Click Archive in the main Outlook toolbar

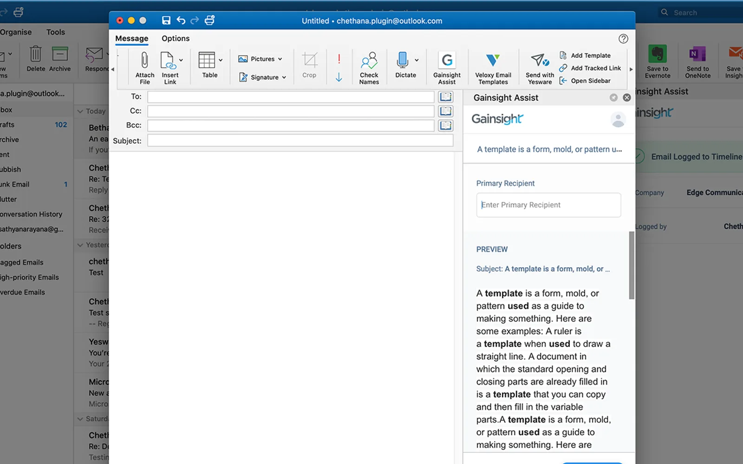coord(60,59)
